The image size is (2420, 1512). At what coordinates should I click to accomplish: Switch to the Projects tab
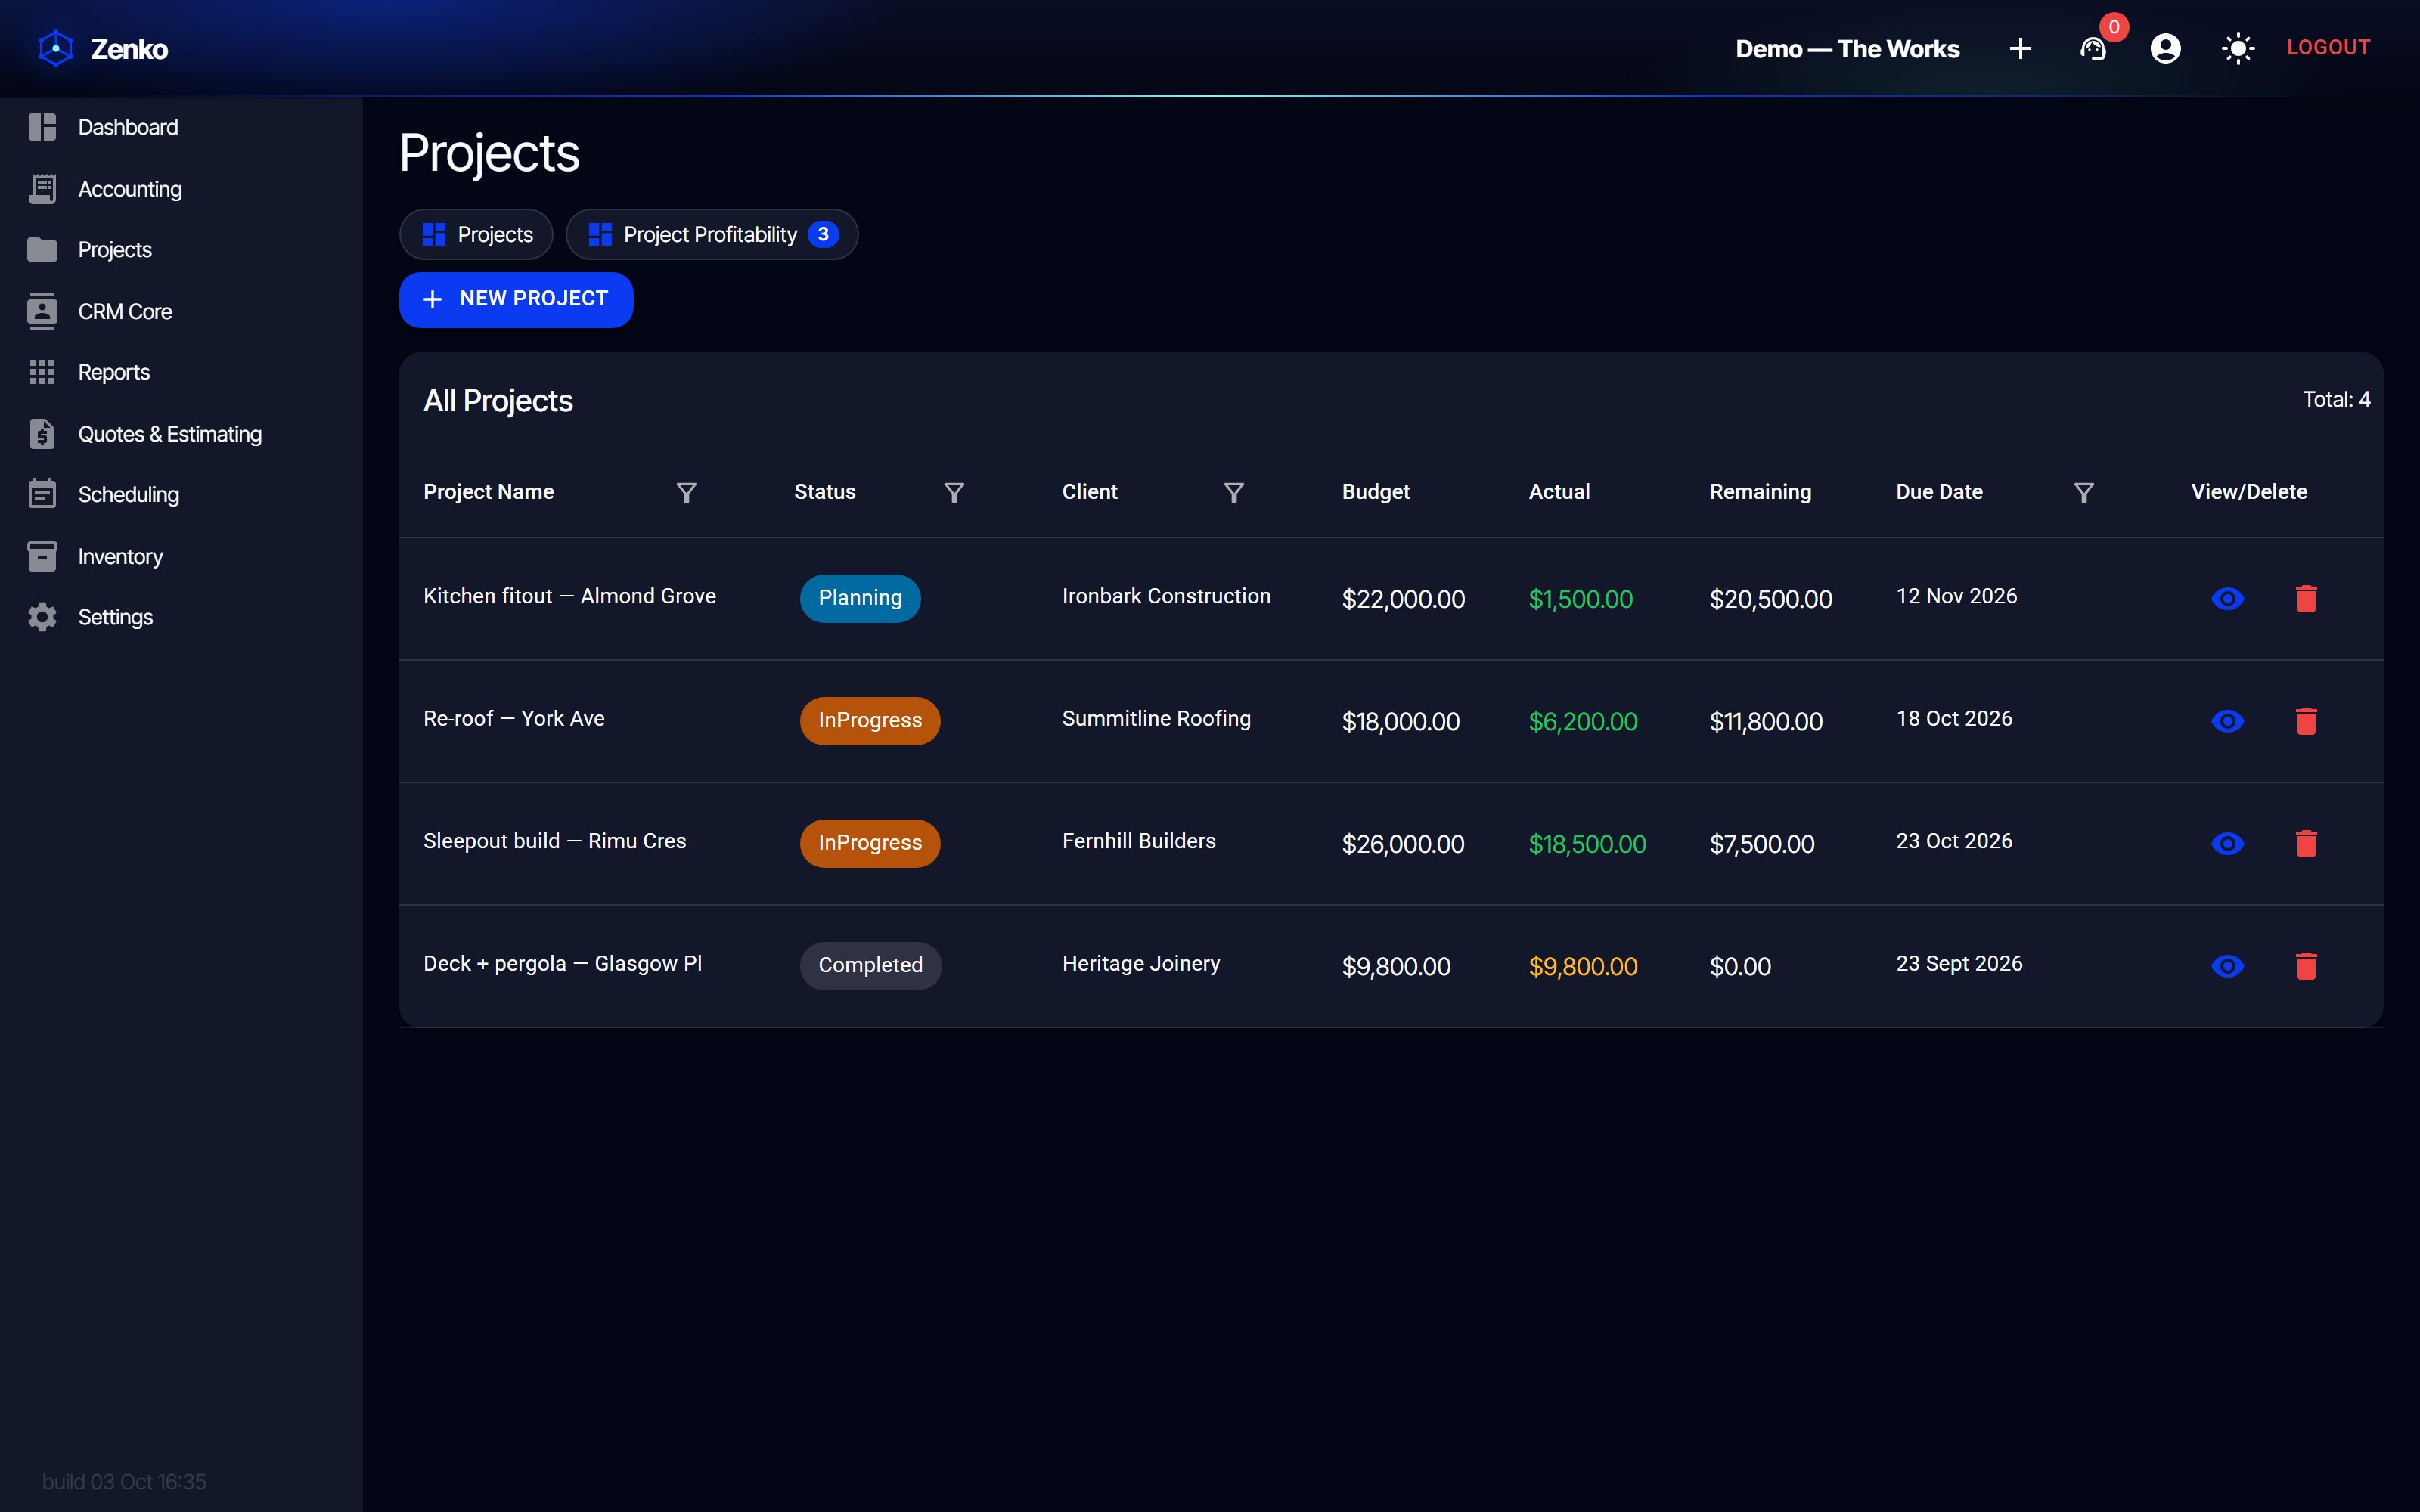click(x=476, y=234)
